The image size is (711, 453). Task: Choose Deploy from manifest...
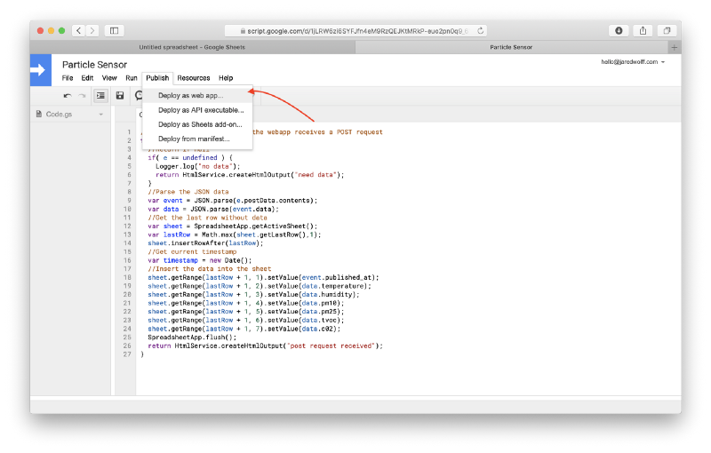tap(197, 139)
